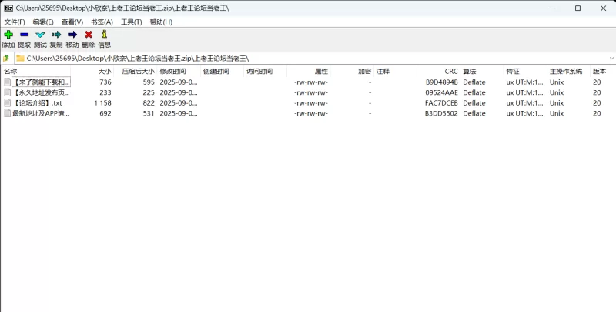
Task: Select the file starting 最新地址及APP
Action: 41,113
